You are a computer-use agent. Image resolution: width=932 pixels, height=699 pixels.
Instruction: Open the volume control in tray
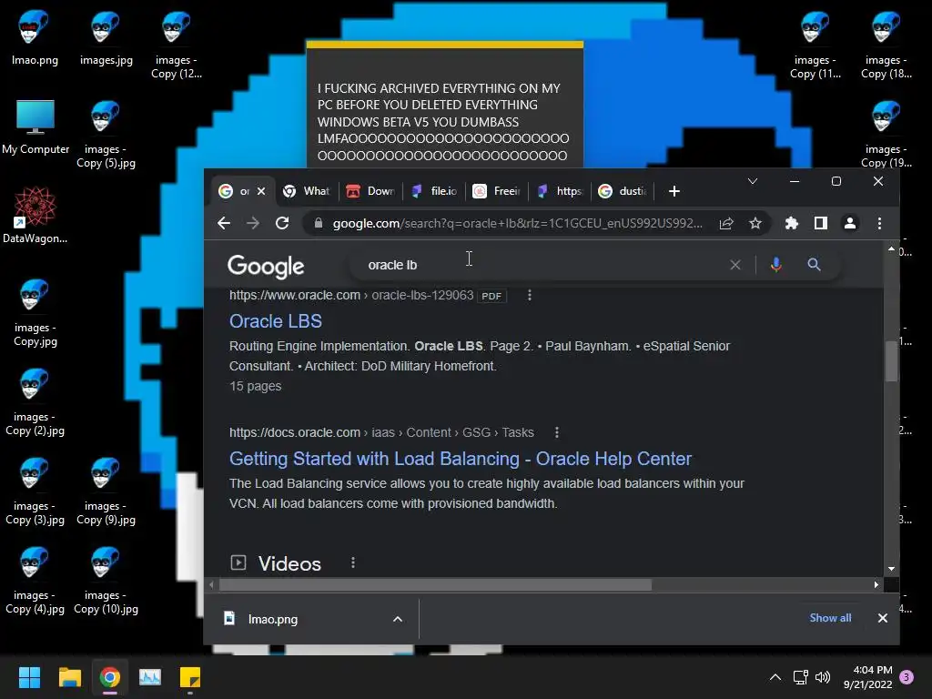823,677
